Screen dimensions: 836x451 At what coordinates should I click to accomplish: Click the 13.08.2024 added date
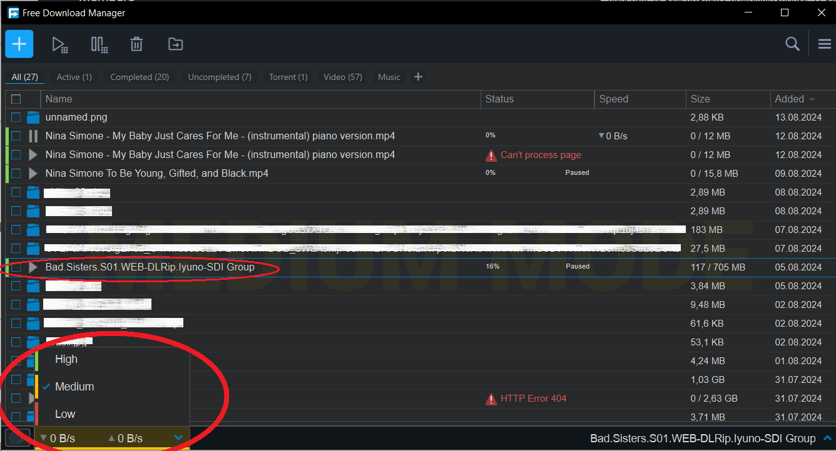(x=798, y=117)
